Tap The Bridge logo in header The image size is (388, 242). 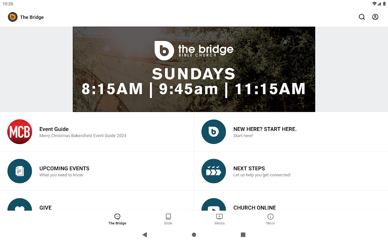pos(13,17)
